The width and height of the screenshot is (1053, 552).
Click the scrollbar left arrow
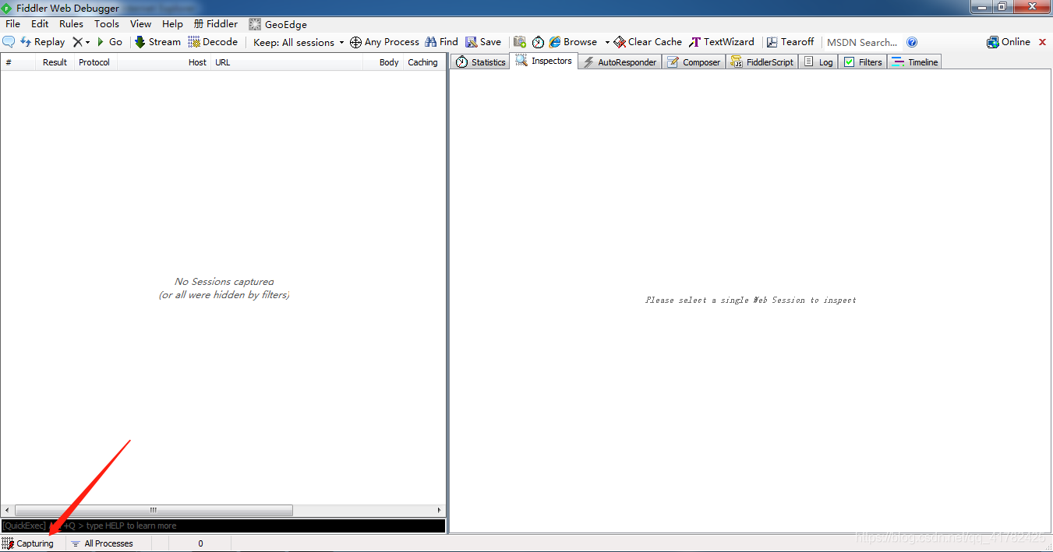click(x=6, y=511)
